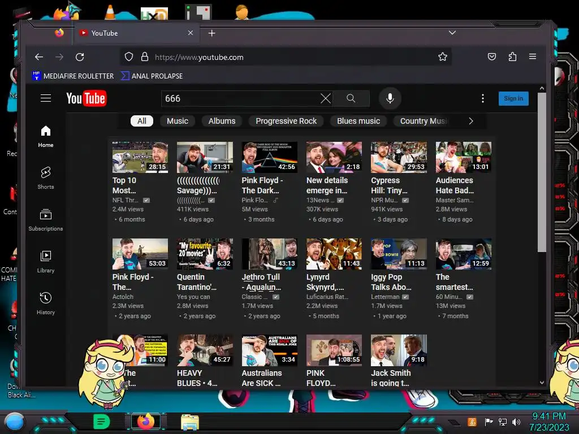Click the Sign in button
This screenshot has width=579, height=434.
[x=513, y=98]
